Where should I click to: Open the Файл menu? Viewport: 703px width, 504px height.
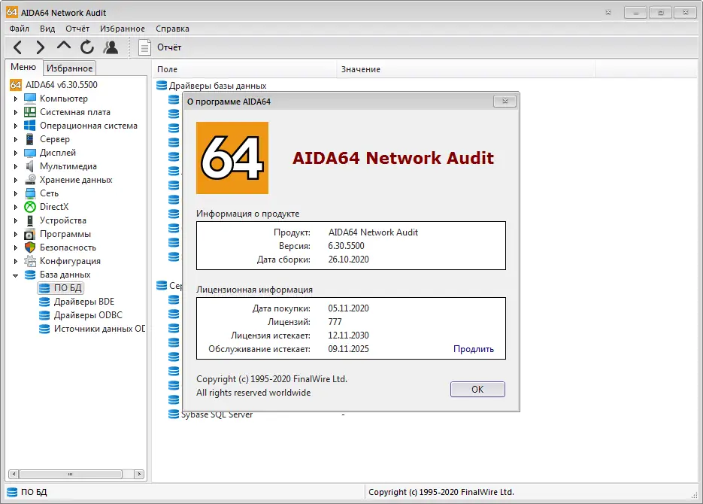[x=20, y=29]
